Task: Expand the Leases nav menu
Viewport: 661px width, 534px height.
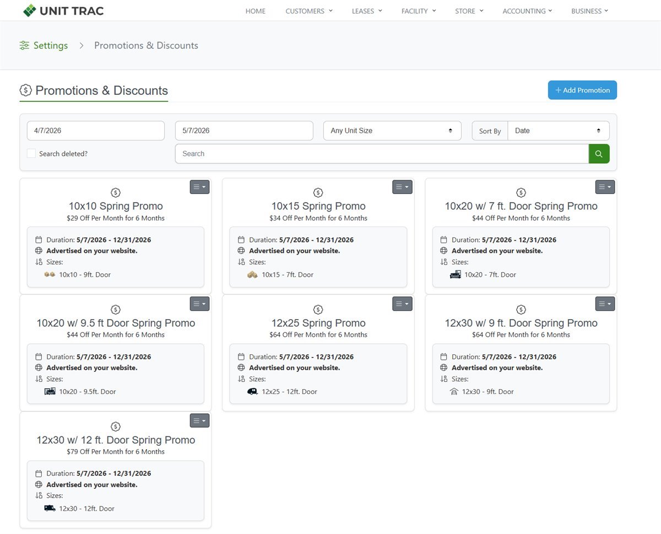Action: (x=367, y=11)
